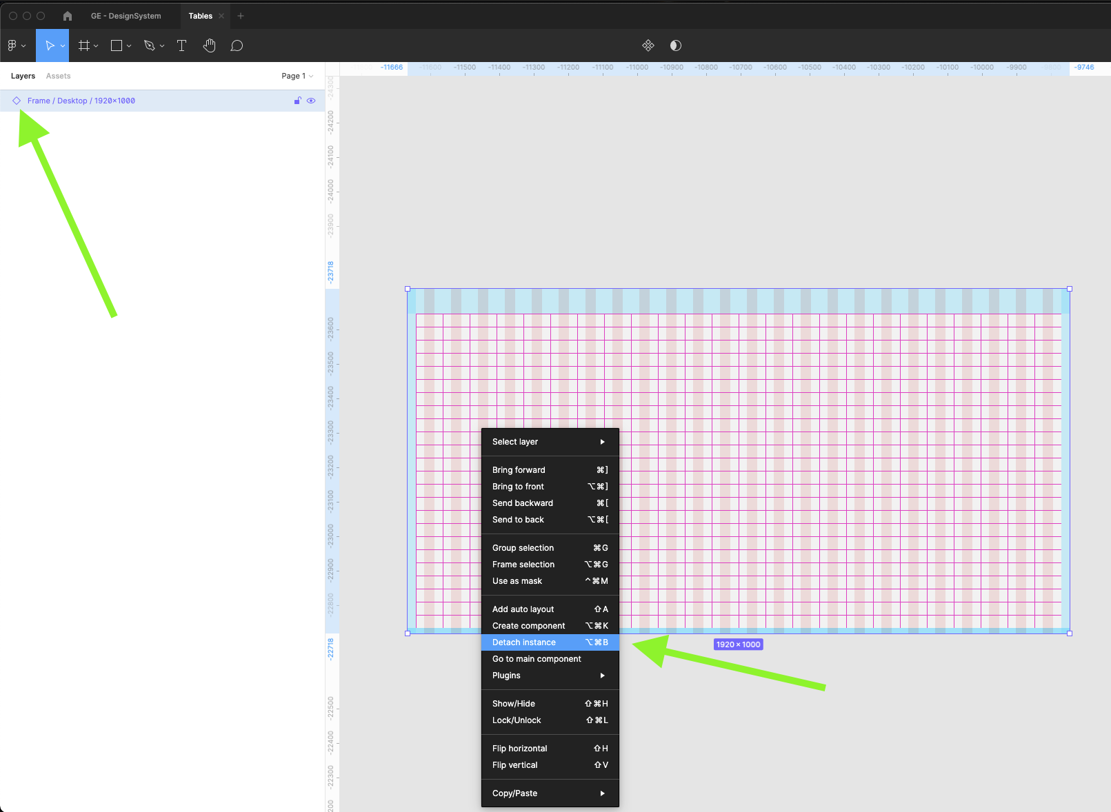Select the Frame tool
This screenshot has width=1111, height=812.
(84, 45)
